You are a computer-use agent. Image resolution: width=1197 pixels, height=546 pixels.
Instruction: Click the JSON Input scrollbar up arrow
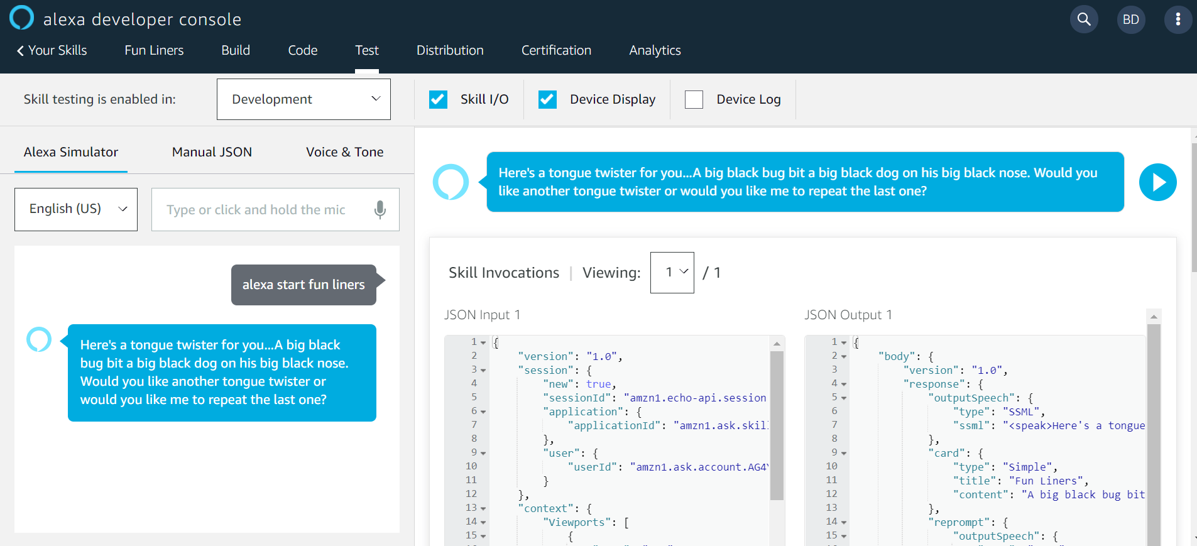click(x=777, y=344)
